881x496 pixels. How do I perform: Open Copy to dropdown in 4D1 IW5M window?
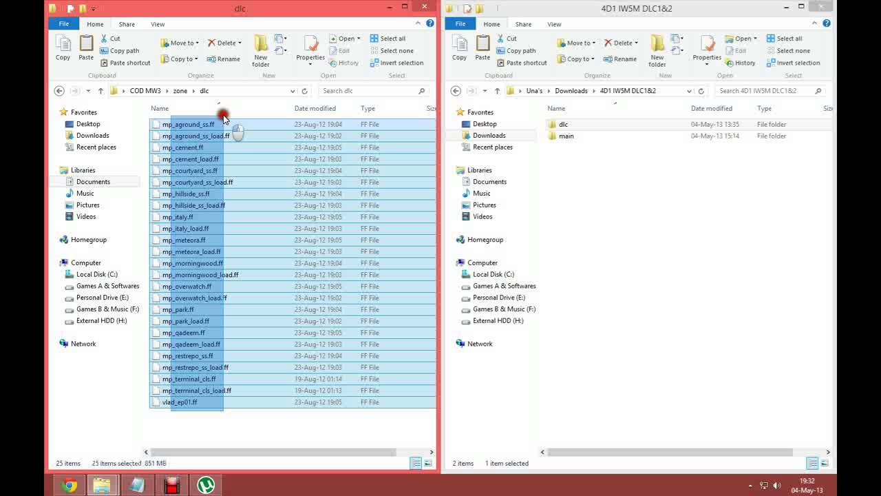click(x=576, y=59)
